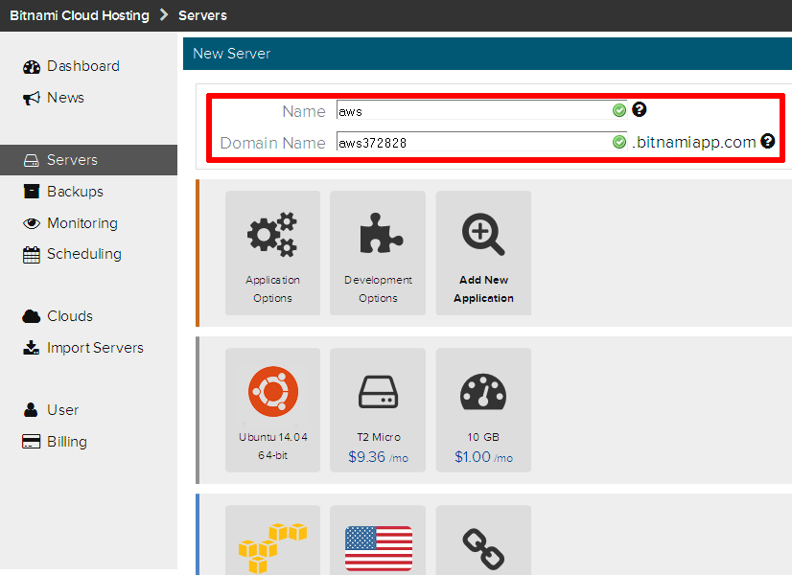Select the 10 GB disk size tile

tap(483, 410)
